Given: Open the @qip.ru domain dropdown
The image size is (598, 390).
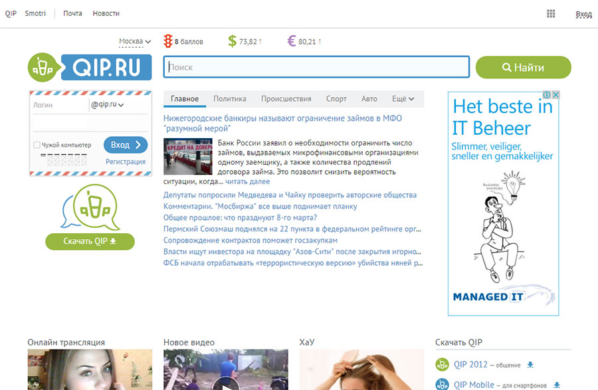Looking at the screenshot, I should [x=108, y=104].
